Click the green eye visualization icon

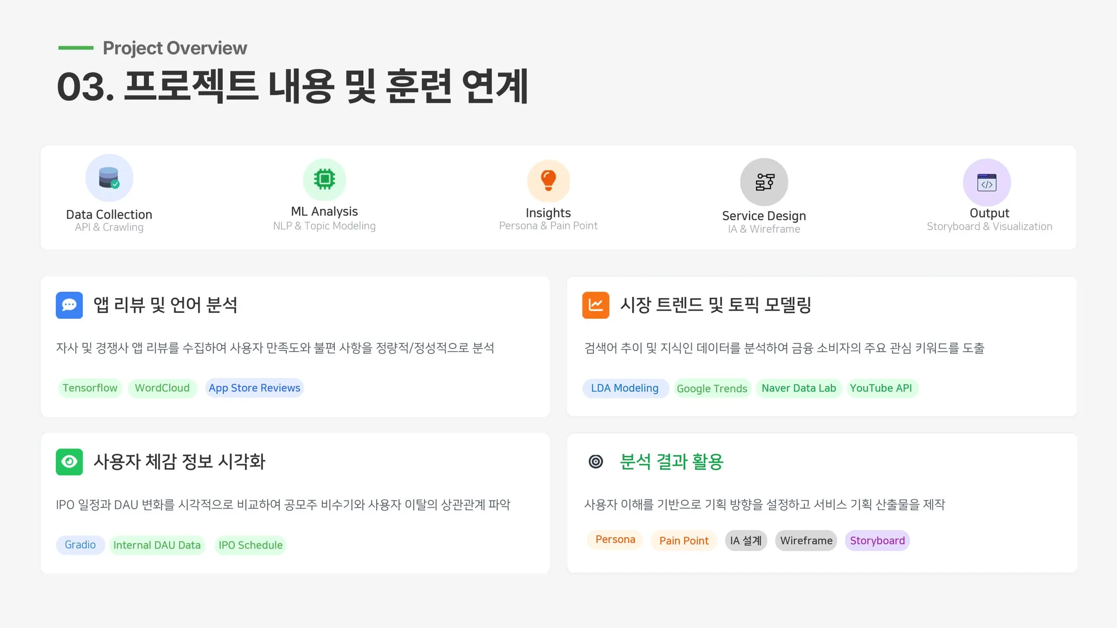pyautogui.click(x=69, y=462)
